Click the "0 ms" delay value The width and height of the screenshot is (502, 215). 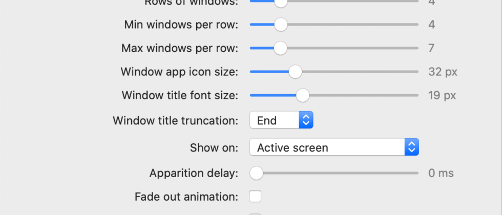click(441, 173)
